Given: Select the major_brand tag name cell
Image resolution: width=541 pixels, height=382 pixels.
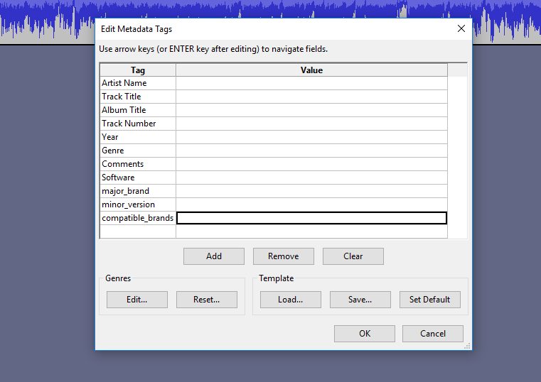Looking at the screenshot, I should point(137,191).
